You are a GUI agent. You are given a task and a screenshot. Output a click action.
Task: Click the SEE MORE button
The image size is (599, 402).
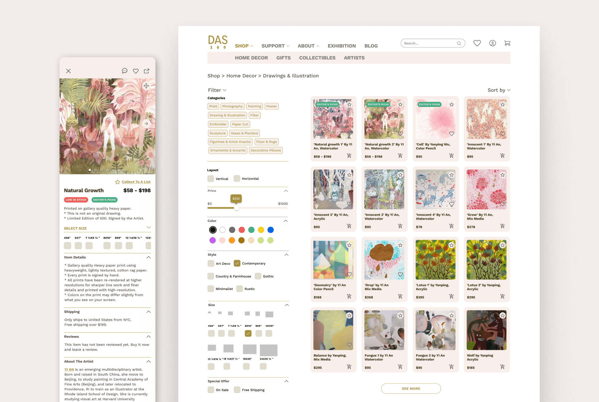(x=411, y=389)
